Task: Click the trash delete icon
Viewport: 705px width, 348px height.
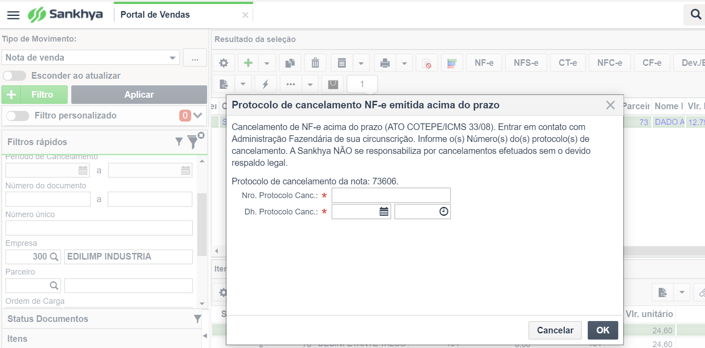Action: [x=315, y=63]
